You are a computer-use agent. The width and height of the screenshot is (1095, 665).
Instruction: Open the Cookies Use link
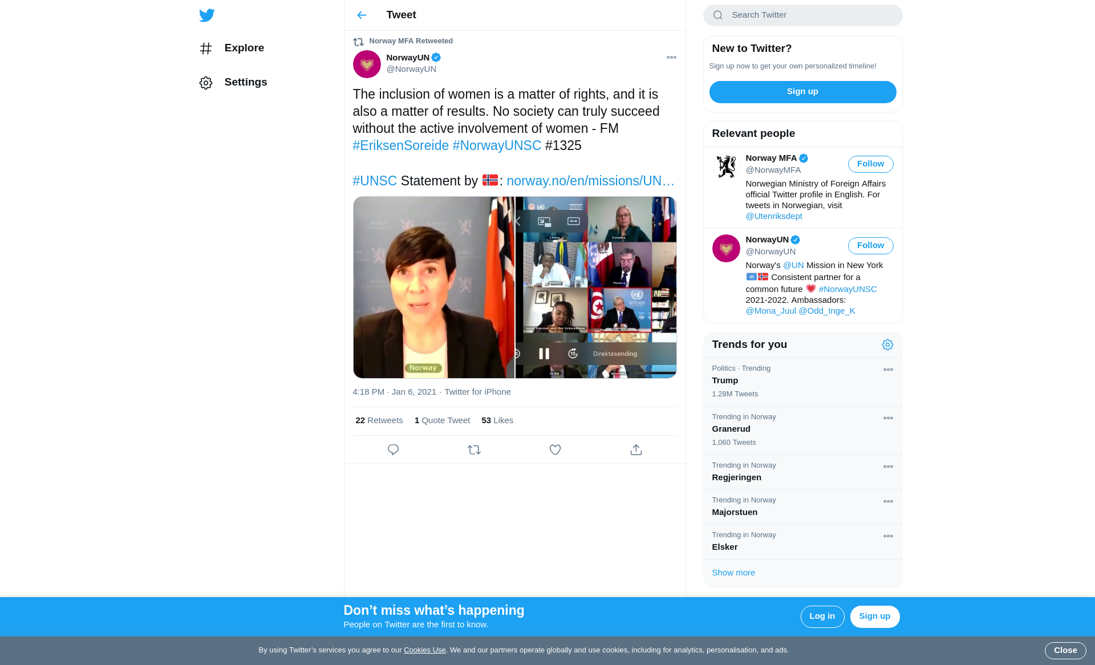coord(424,650)
